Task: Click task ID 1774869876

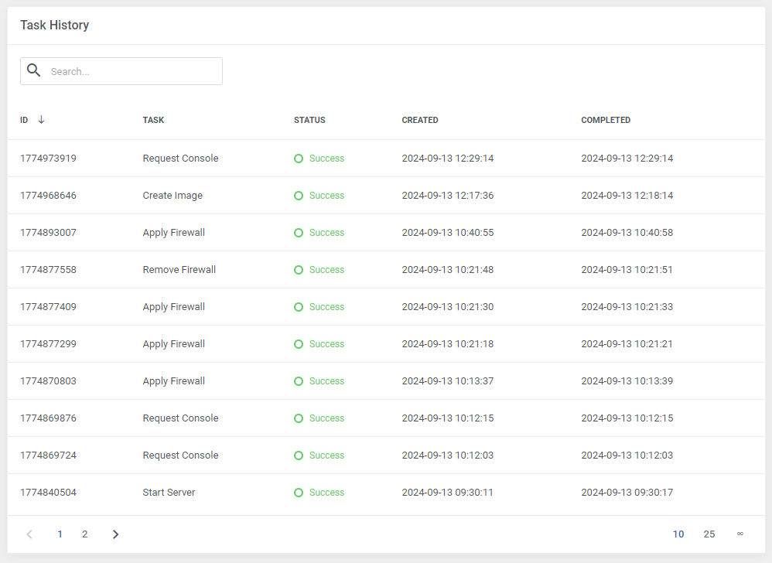Action: (x=48, y=418)
